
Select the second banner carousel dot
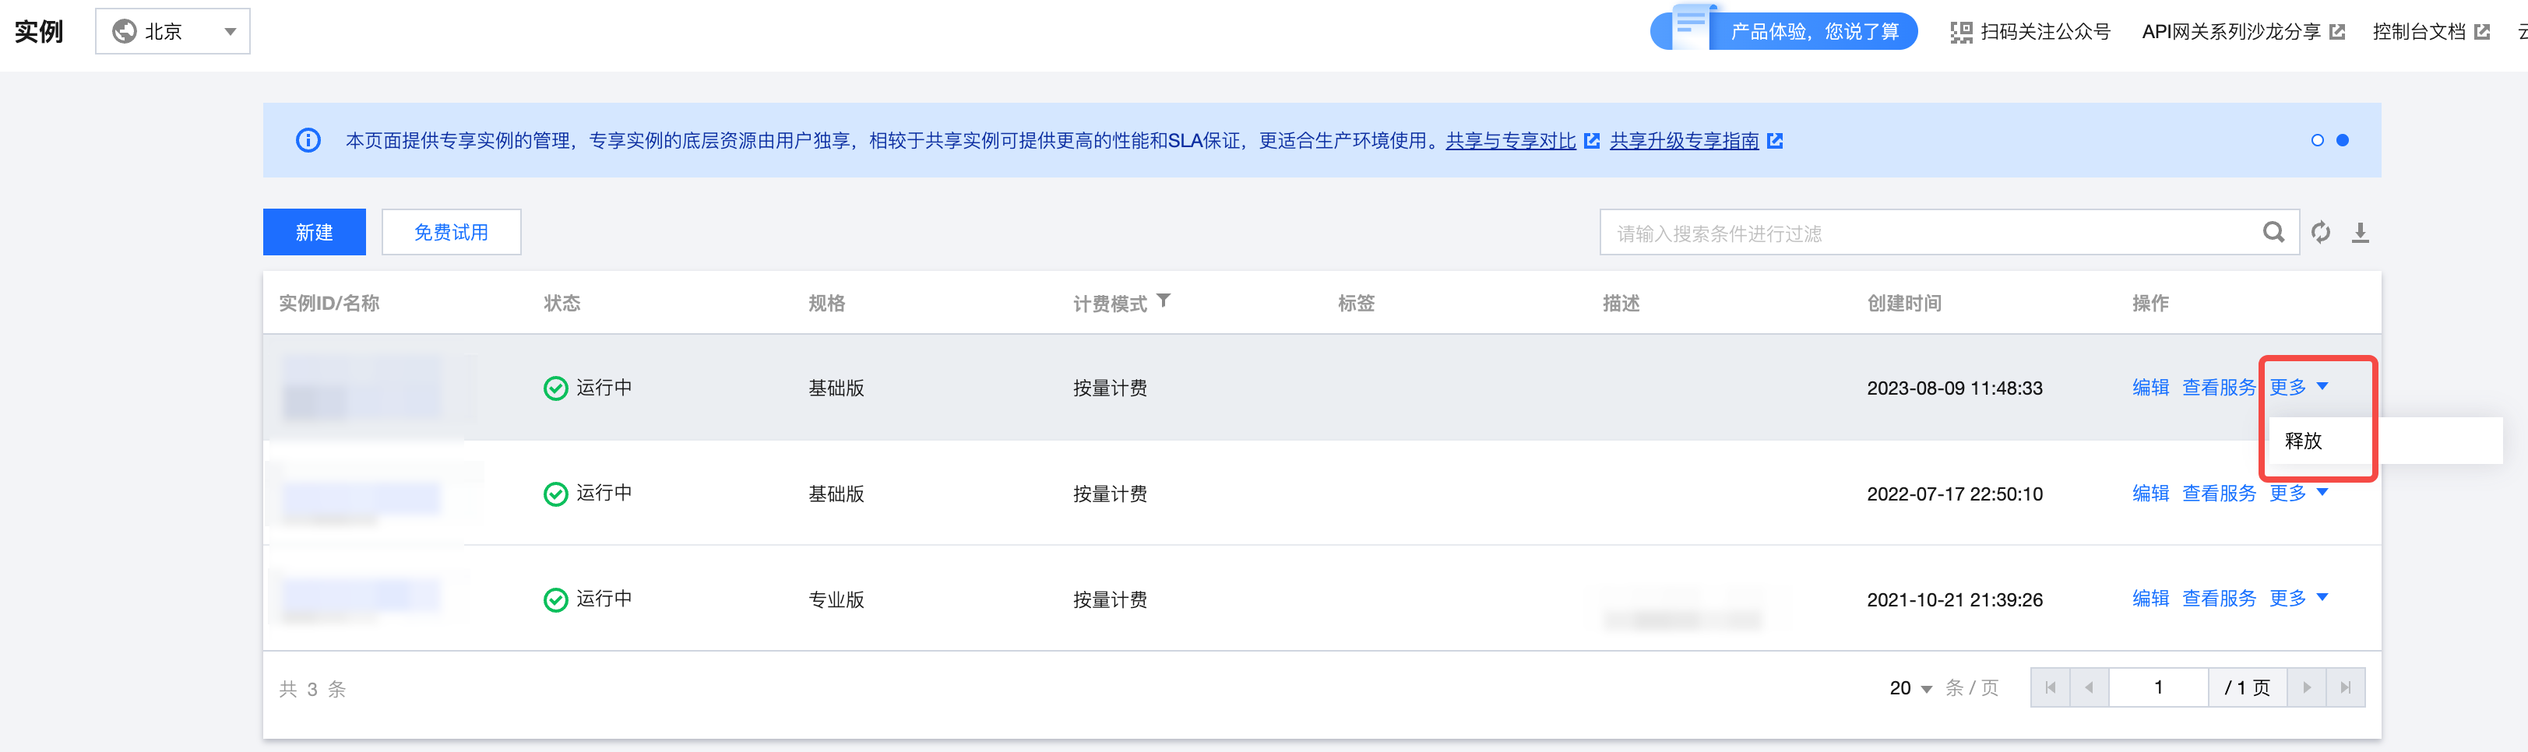click(x=2343, y=140)
